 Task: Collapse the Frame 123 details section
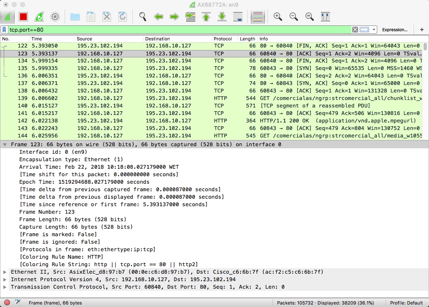[x=4, y=144]
